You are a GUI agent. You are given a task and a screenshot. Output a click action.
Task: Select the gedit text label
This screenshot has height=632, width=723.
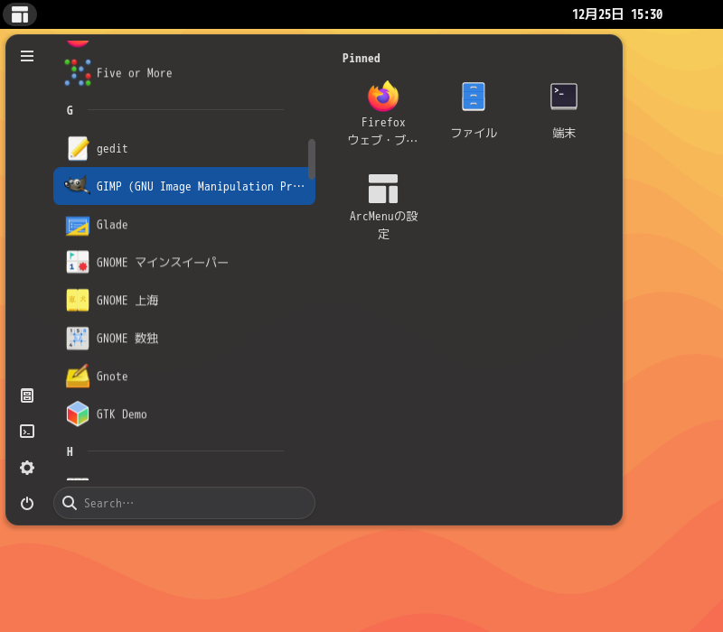tap(112, 149)
